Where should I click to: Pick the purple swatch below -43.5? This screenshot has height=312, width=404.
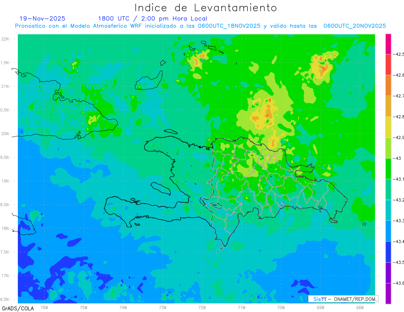(388, 273)
